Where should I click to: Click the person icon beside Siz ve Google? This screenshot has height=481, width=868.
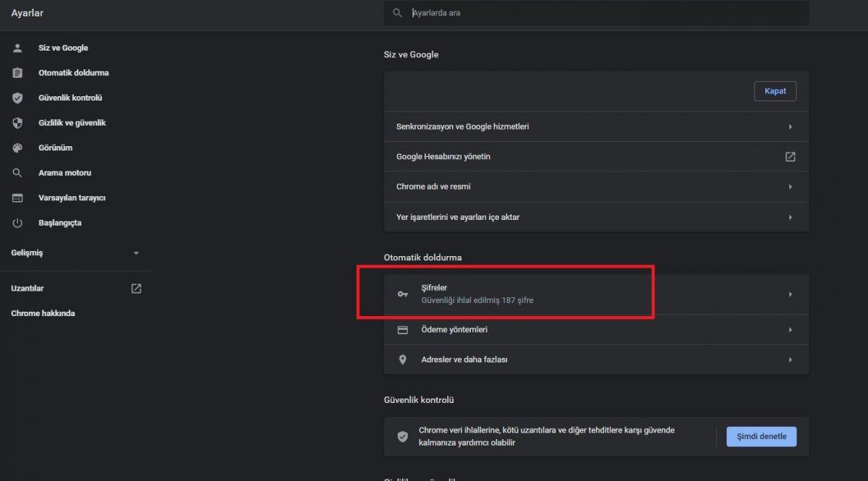[17, 48]
